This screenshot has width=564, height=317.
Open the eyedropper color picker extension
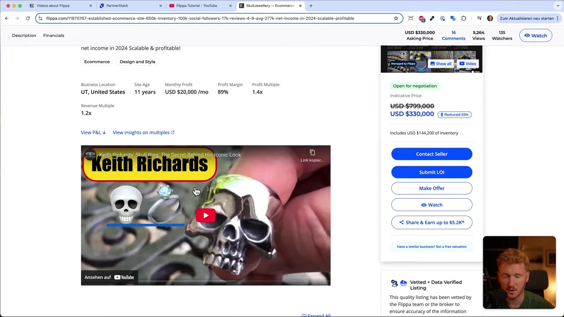[x=432, y=18]
